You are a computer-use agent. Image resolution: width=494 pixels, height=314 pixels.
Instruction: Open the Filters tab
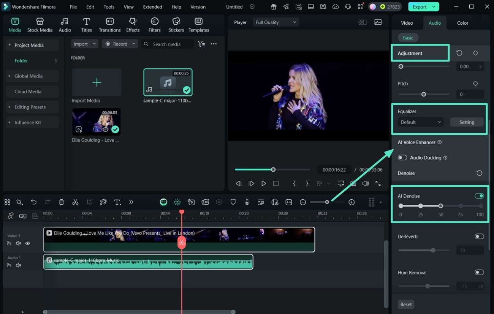154,25
